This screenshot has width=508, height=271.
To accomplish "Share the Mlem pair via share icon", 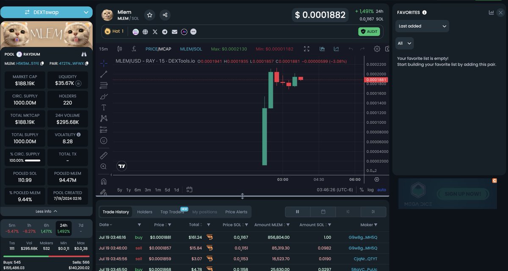I will [165, 15].
